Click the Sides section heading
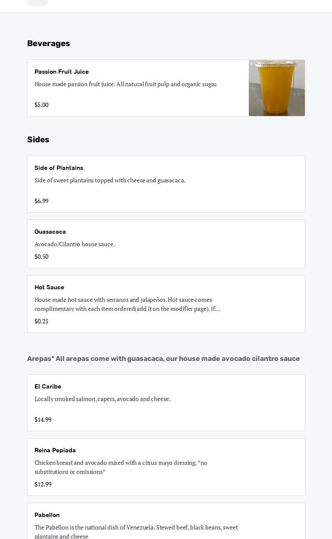The image size is (332, 539). tap(38, 140)
